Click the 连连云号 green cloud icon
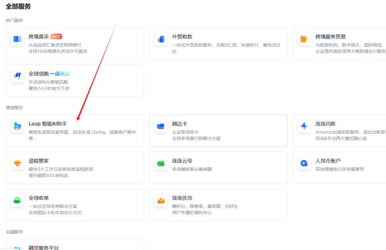This screenshot has height=250, width=386. [160, 164]
